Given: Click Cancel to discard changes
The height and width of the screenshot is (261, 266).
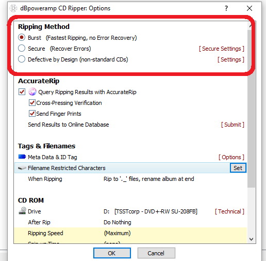Looking at the screenshot, I should point(156,253).
